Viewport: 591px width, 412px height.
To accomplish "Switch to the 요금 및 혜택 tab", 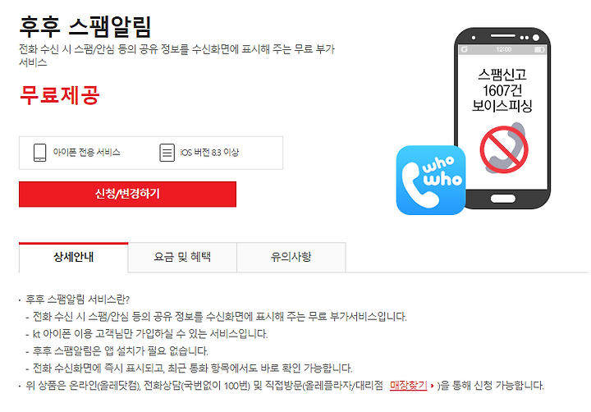I will pos(182,257).
